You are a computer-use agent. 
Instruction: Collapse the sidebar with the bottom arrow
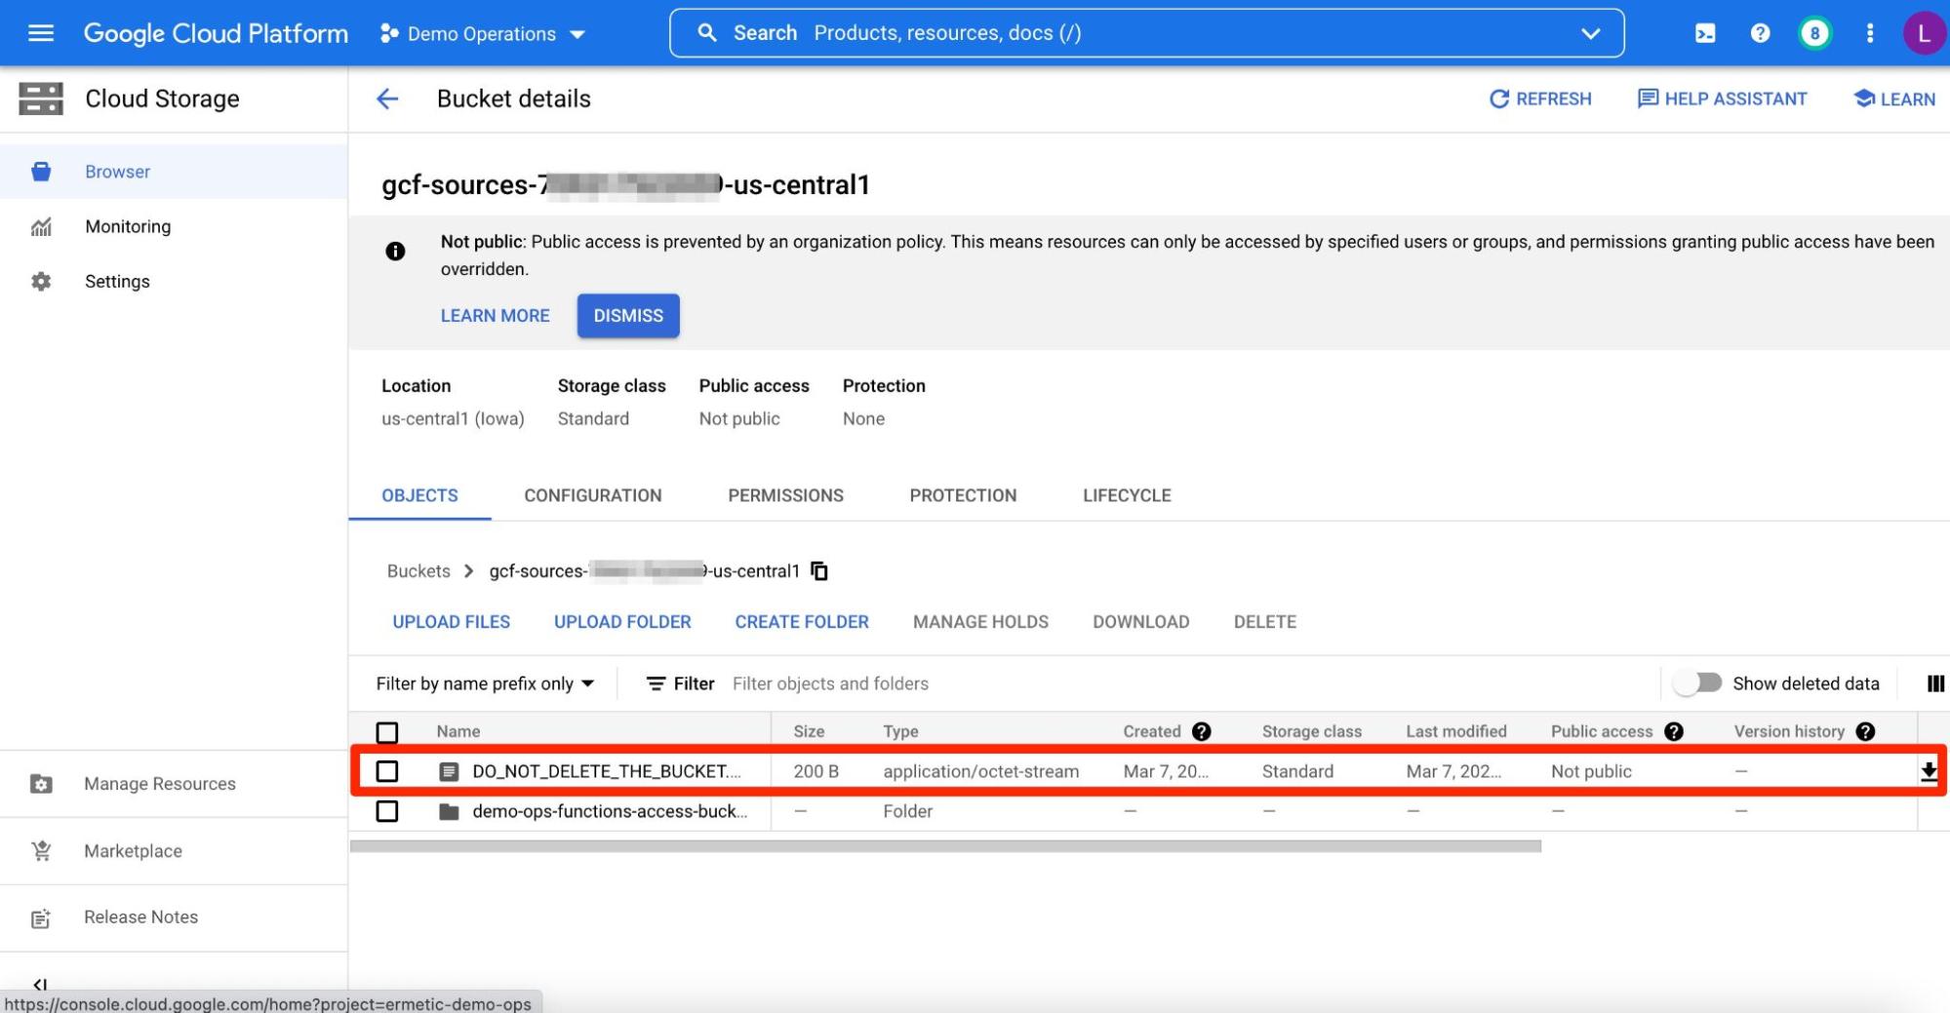[x=40, y=984]
